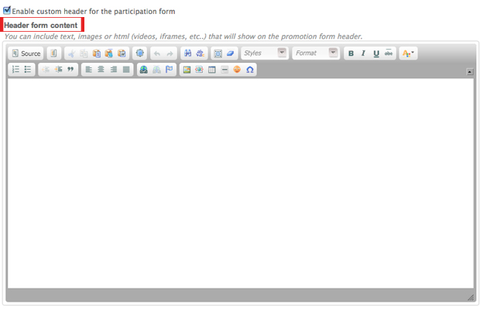Click the Undo arrow
Screen dimensions: 480x314
click(157, 53)
